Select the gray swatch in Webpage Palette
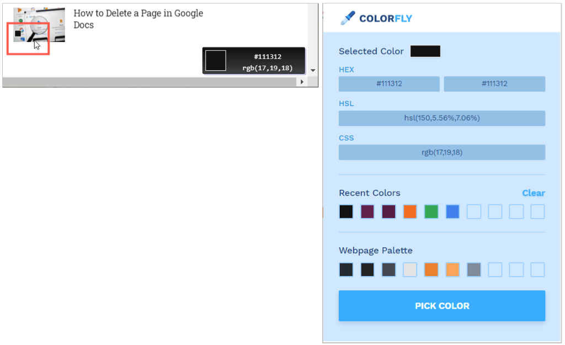The width and height of the screenshot is (565, 345). click(x=473, y=269)
